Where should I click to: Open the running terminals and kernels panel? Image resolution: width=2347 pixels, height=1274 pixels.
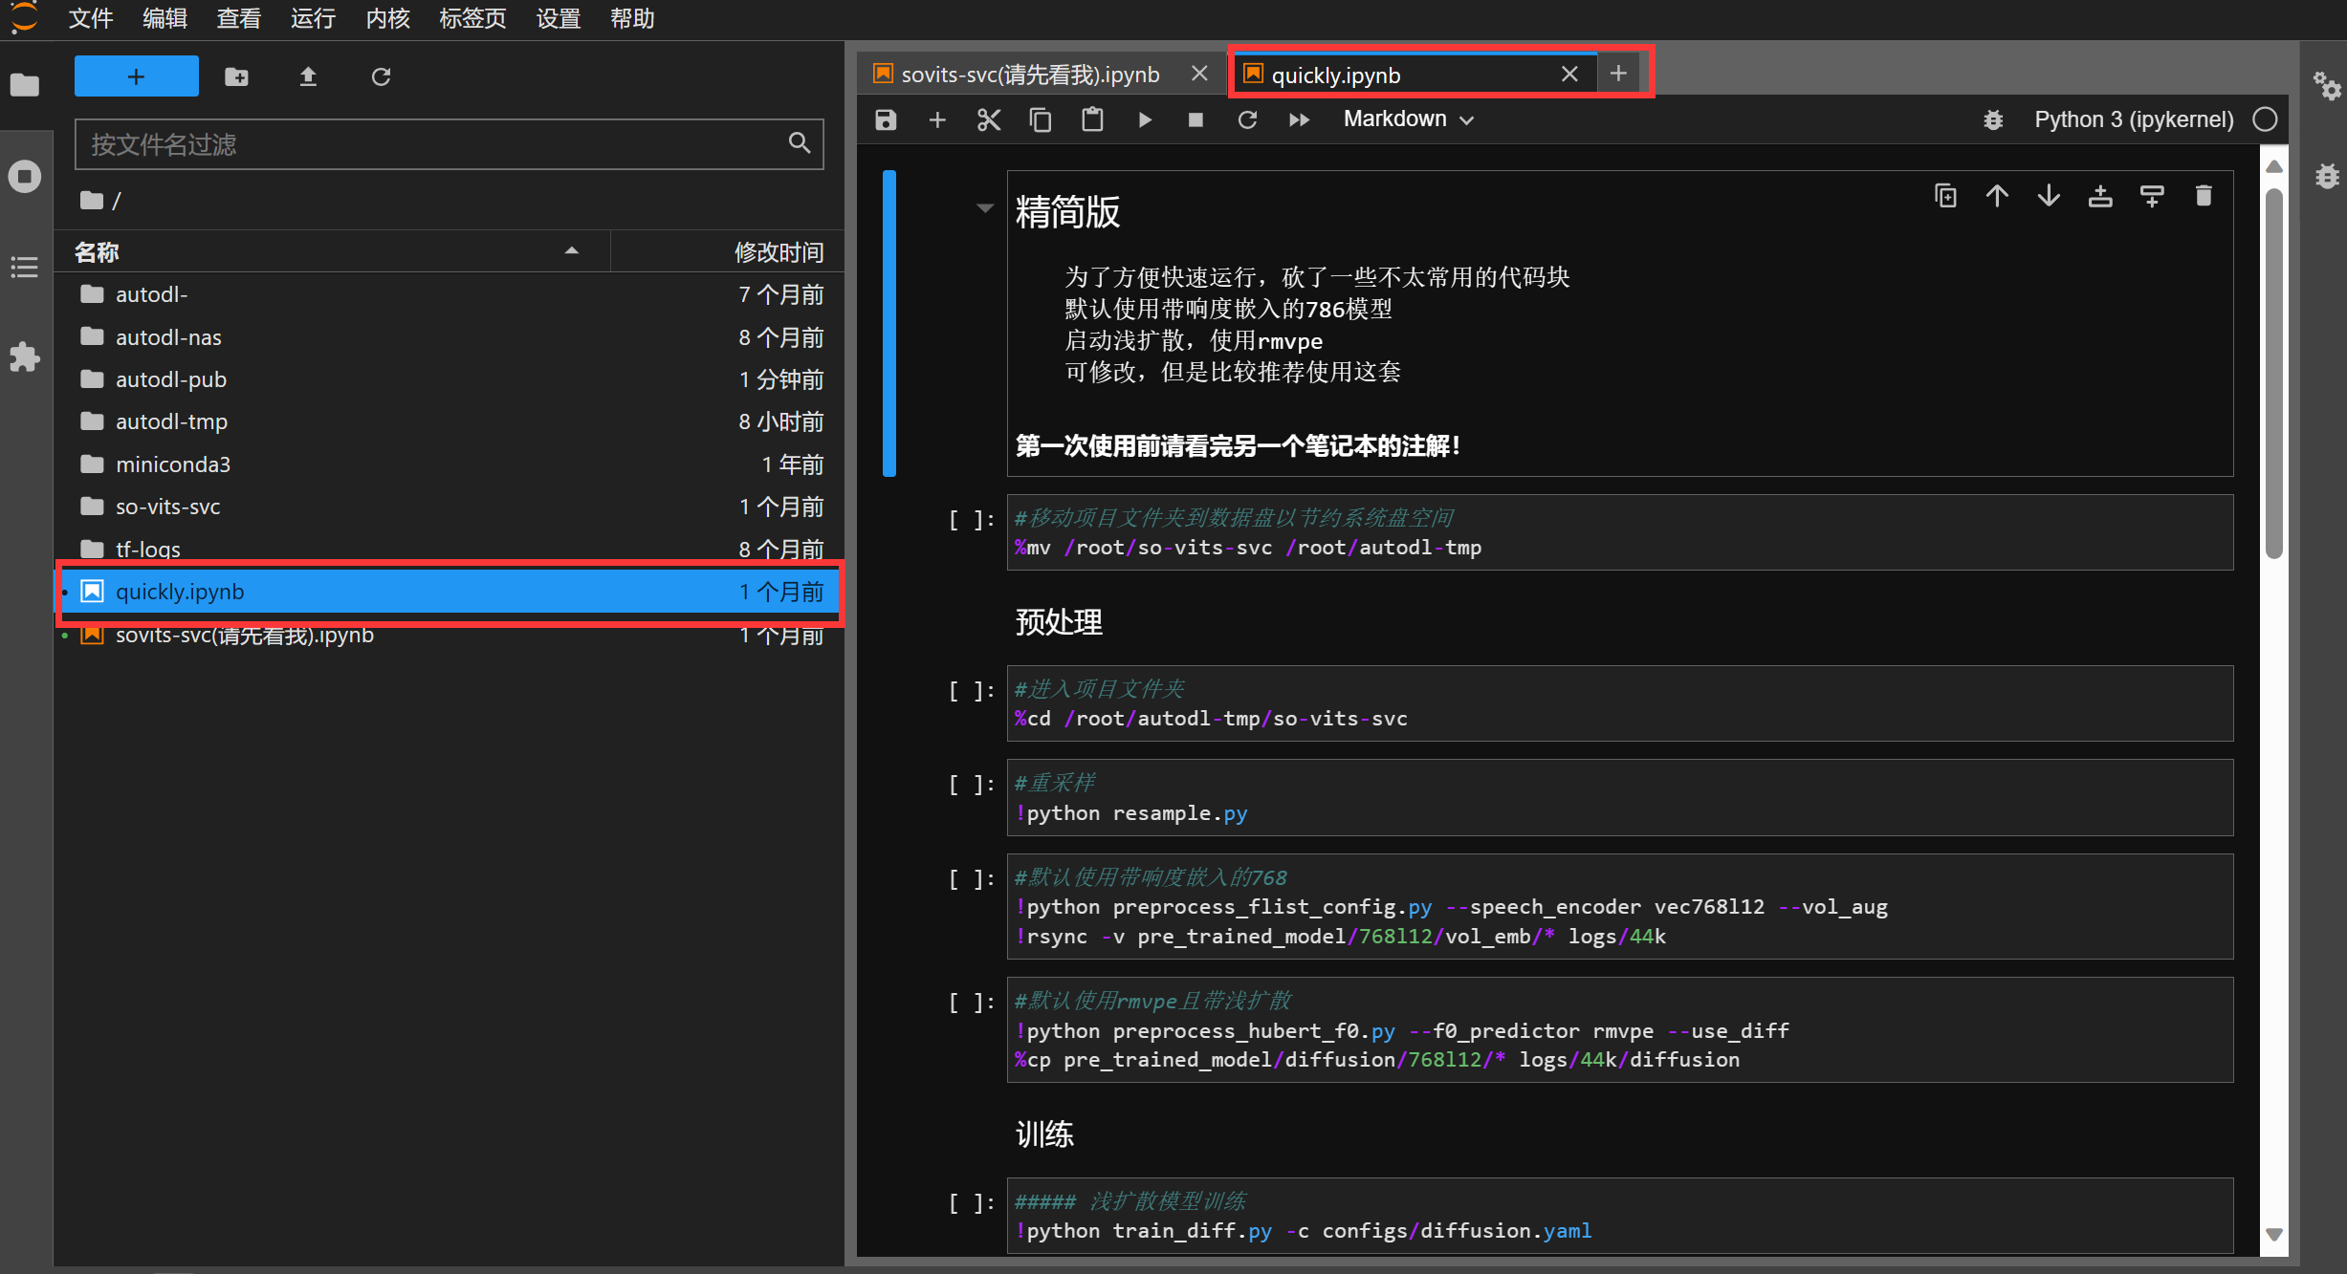[25, 176]
